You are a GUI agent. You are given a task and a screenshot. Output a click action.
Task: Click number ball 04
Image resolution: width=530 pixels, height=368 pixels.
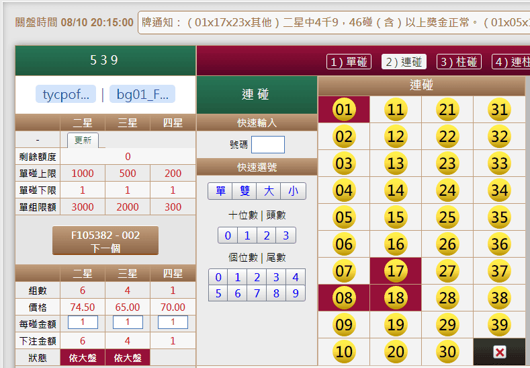[x=344, y=190]
